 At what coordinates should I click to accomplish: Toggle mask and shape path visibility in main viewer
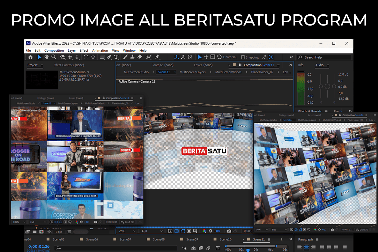point(183,231)
